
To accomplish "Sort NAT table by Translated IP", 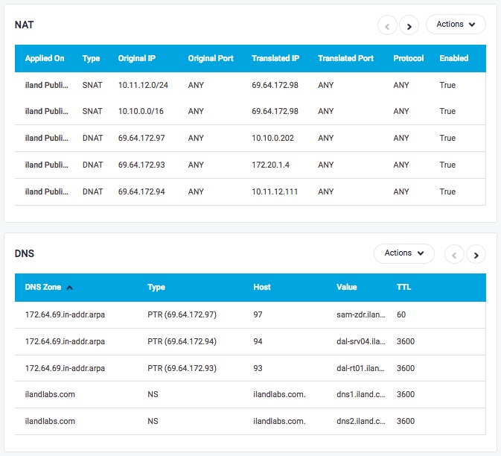I will point(275,58).
